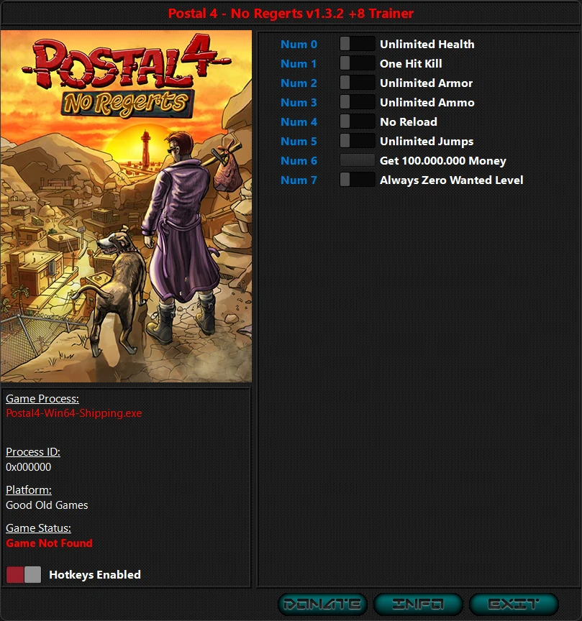Viewport: 582px width, 621px height.
Task: Turn on Unlimited Armor
Action: [357, 83]
